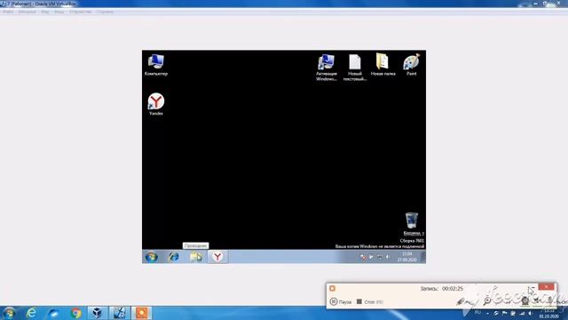Click the orange recorder logo icon

(x=332, y=288)
